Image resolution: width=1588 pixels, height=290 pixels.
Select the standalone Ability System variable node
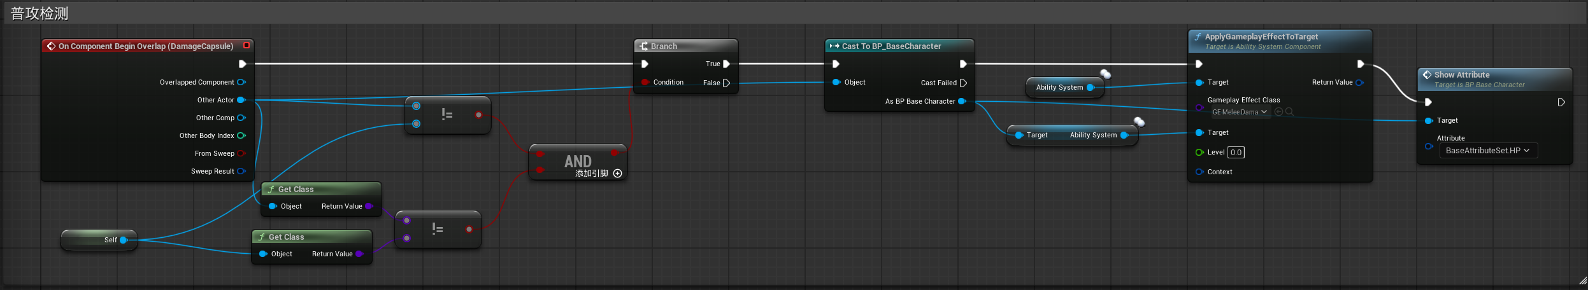pos(1064,87)
